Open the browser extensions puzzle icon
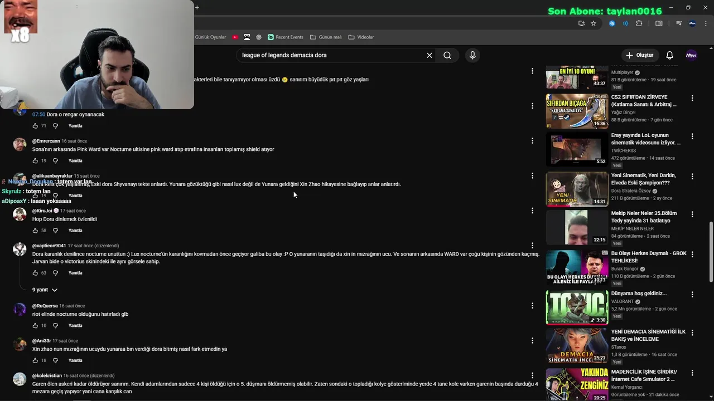714x401 pixels. [x=639, y=23]
